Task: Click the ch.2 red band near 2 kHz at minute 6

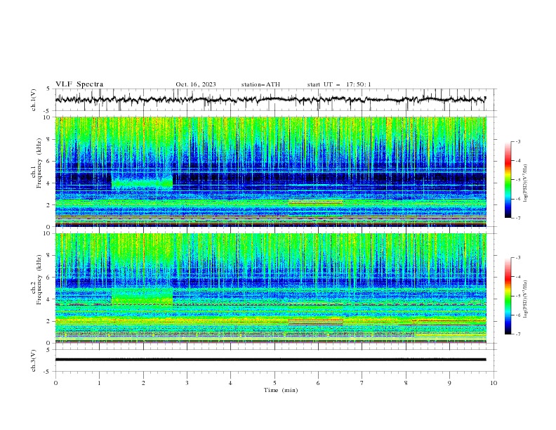Action: point(316,322)
